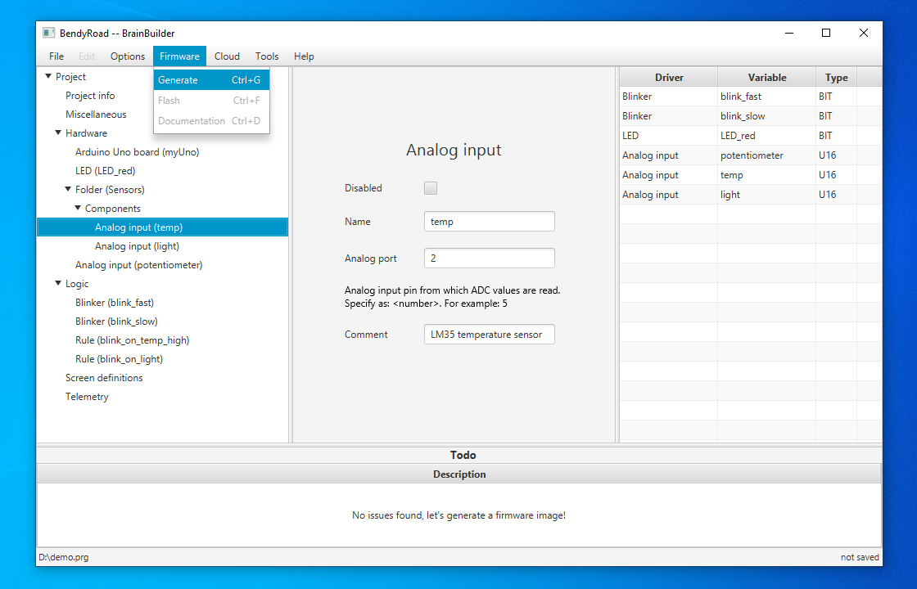Select Blinker (blink_slow) tree item

pyautogui.click(x=116, y=321)
